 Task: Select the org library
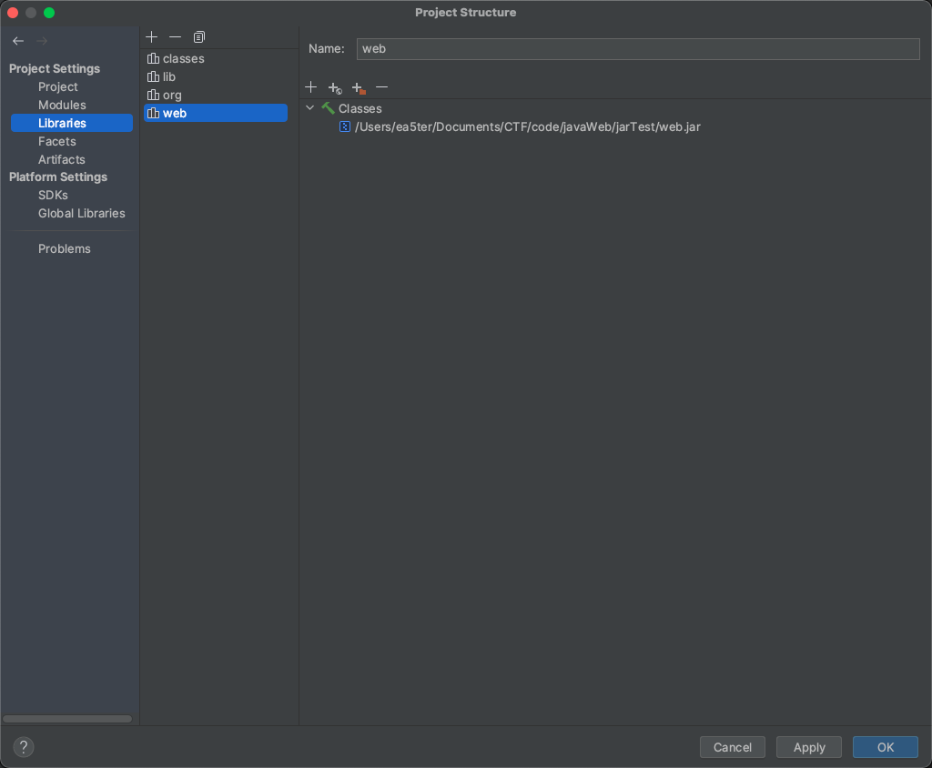pos(172,95)
